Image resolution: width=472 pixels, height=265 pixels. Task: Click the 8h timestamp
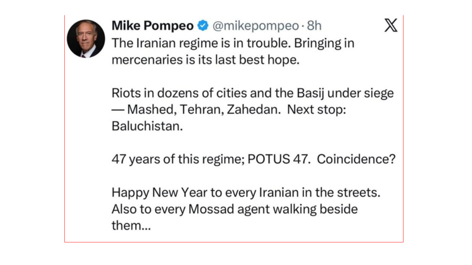coord(314,26)
